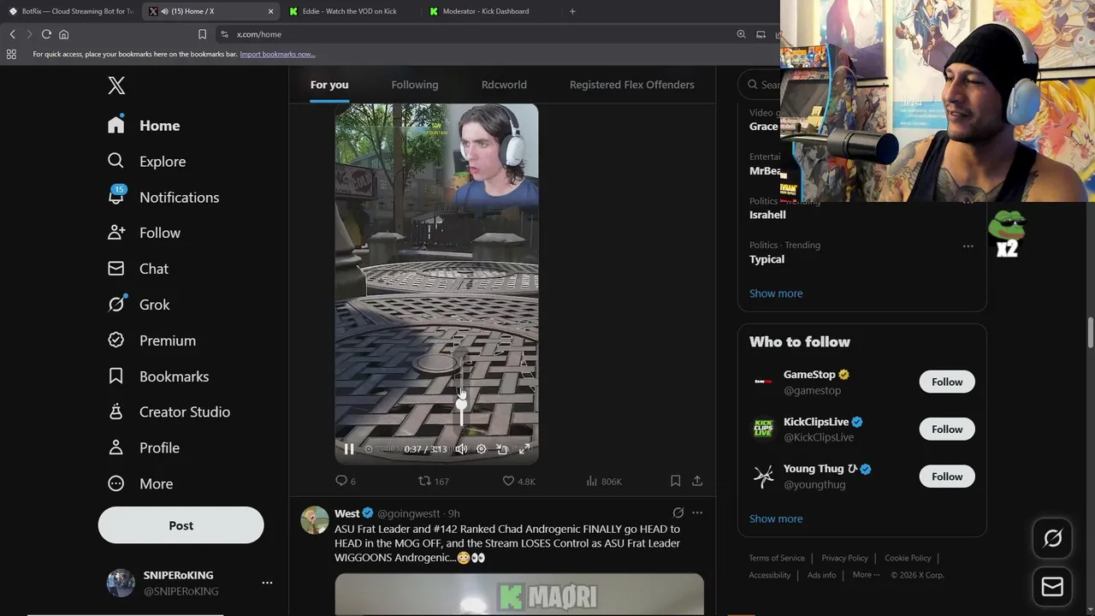Adjust the vertical video volume slider
The width and height of the screenshot is (1095, 616).
coord(461,387)
